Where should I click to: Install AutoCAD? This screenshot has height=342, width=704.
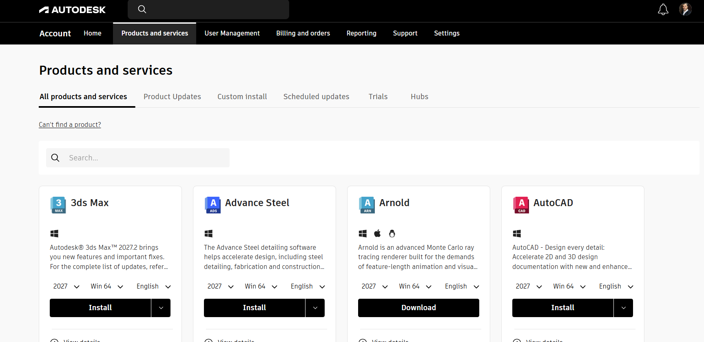tap(563, 308)
